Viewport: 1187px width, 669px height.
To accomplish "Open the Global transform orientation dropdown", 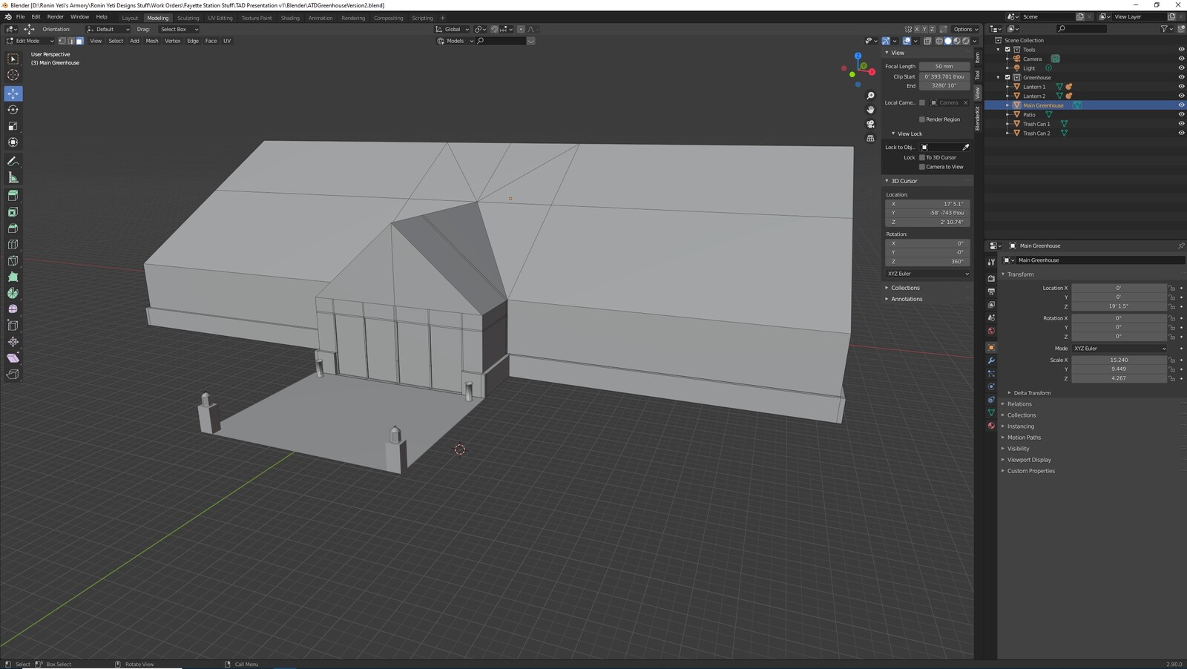I will pos(452,29).
